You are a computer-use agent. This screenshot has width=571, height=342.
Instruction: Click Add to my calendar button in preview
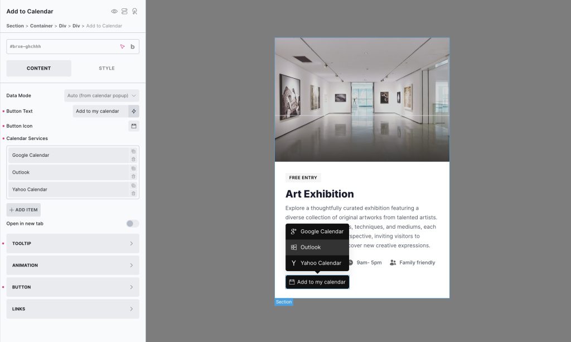click(317, 282)
